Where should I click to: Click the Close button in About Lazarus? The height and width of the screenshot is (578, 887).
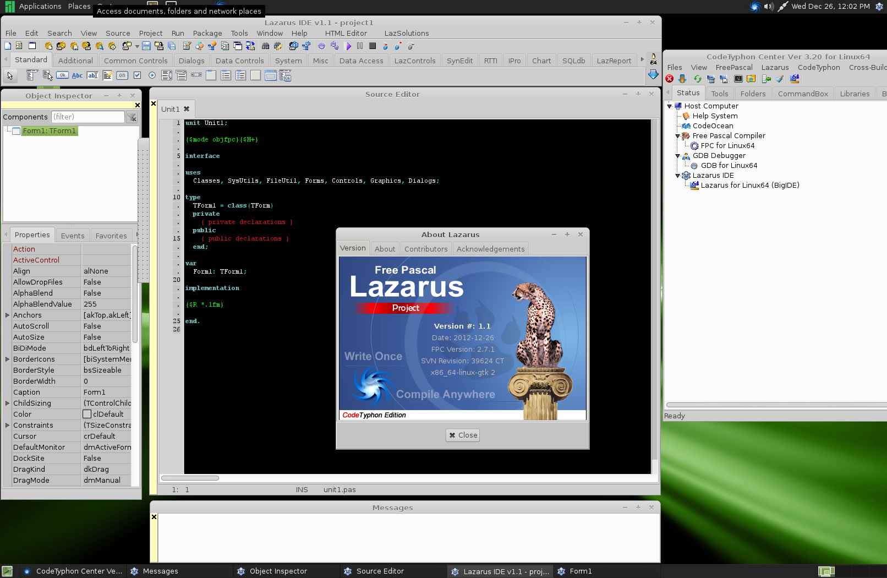pos(463,435)
